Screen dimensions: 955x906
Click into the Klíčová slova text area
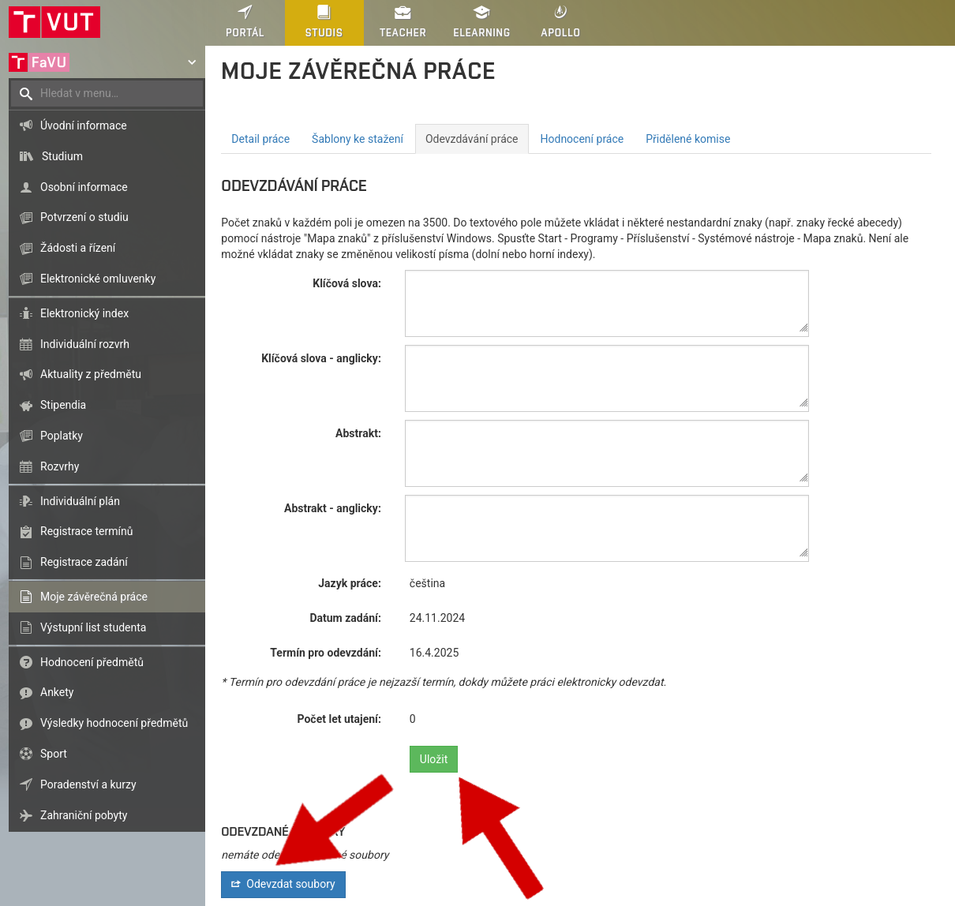(607, 303)
